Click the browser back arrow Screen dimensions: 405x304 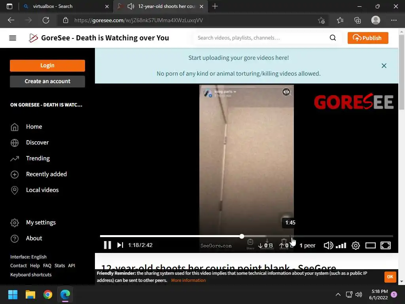click(x=11, y=20)
